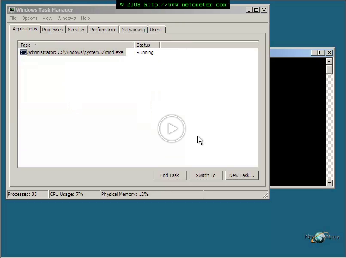Open the File menu
This screenshot has width=346, height=258.
[x=13, y=18]
